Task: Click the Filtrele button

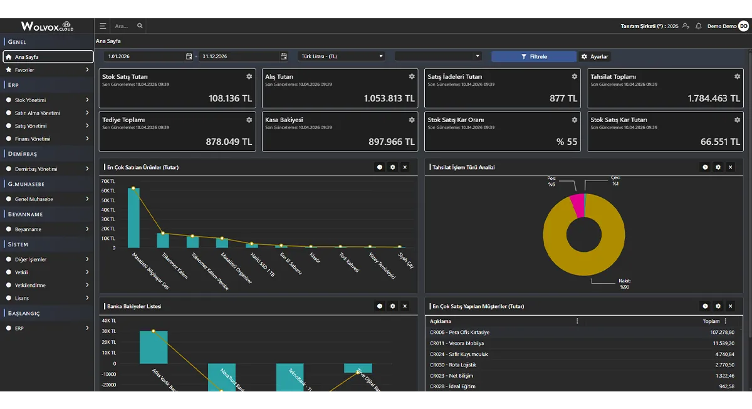Action: (534, 56)
